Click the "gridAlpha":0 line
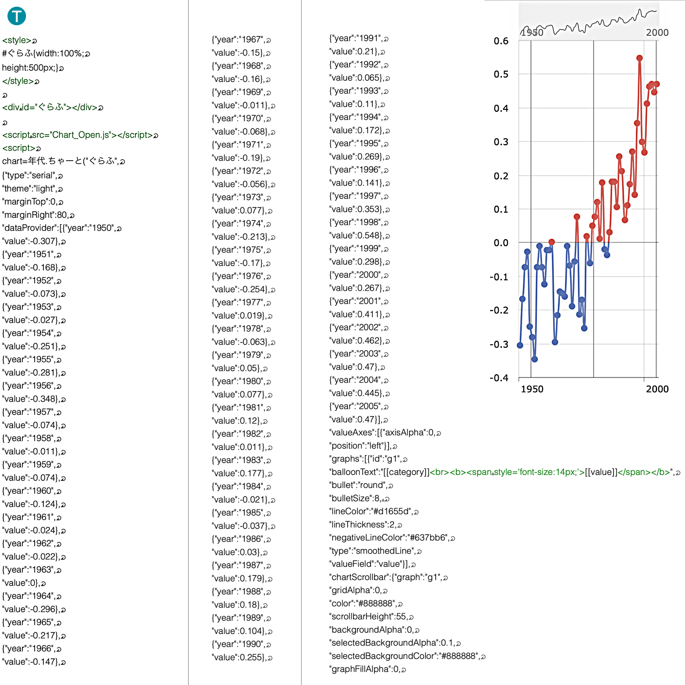685x685 pixels. pos(359,590)
